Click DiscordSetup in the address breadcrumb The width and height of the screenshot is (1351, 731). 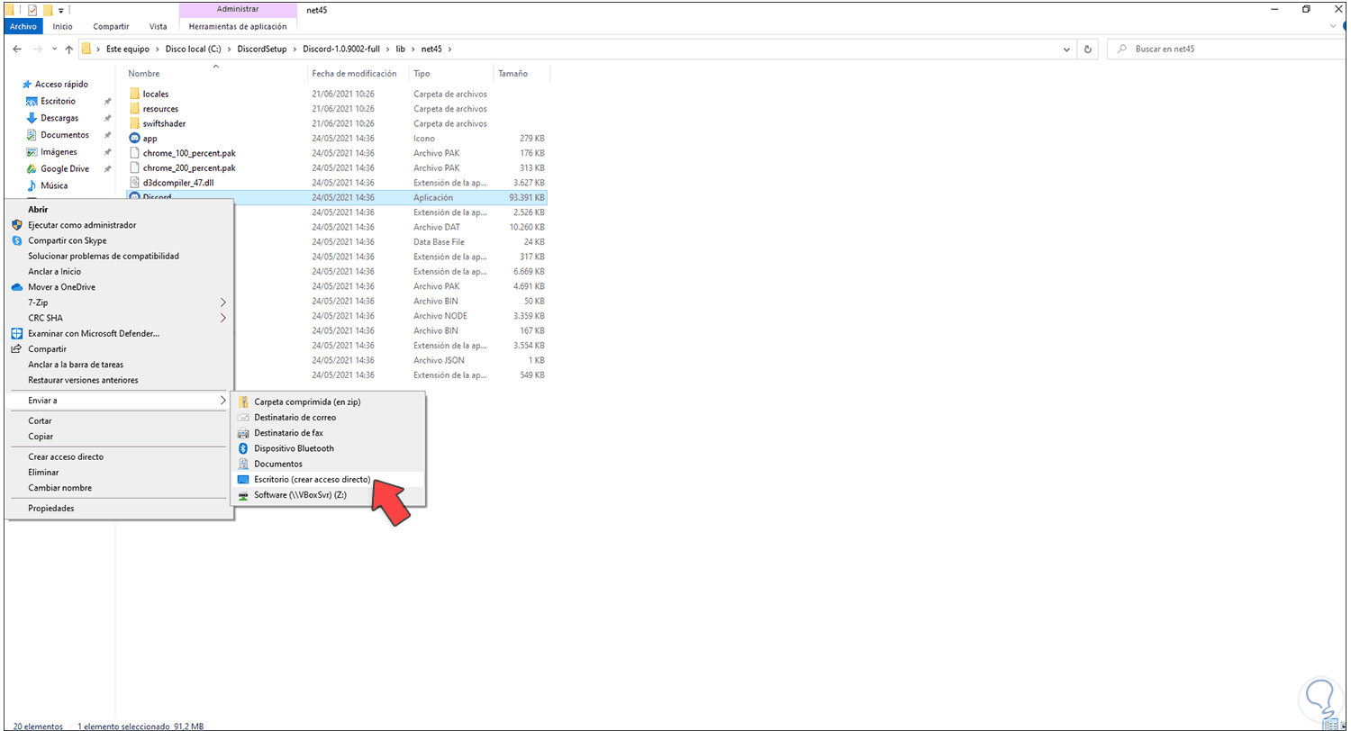(262, 49)
